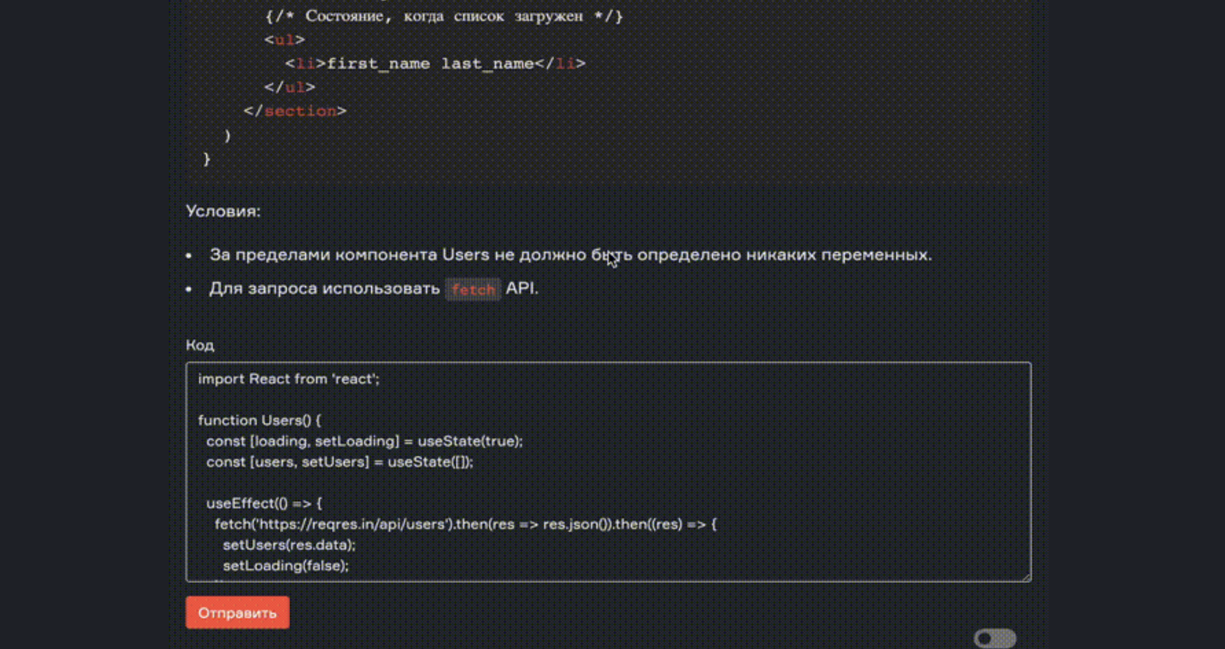Click the line 'import React from 'react';'
1225x649 pixels.
click(x=289, y=379)
